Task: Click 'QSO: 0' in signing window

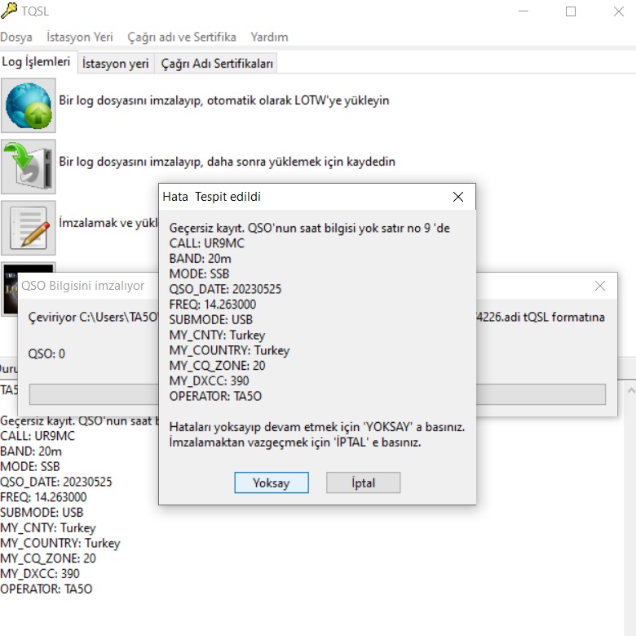Action: (46, 354)
